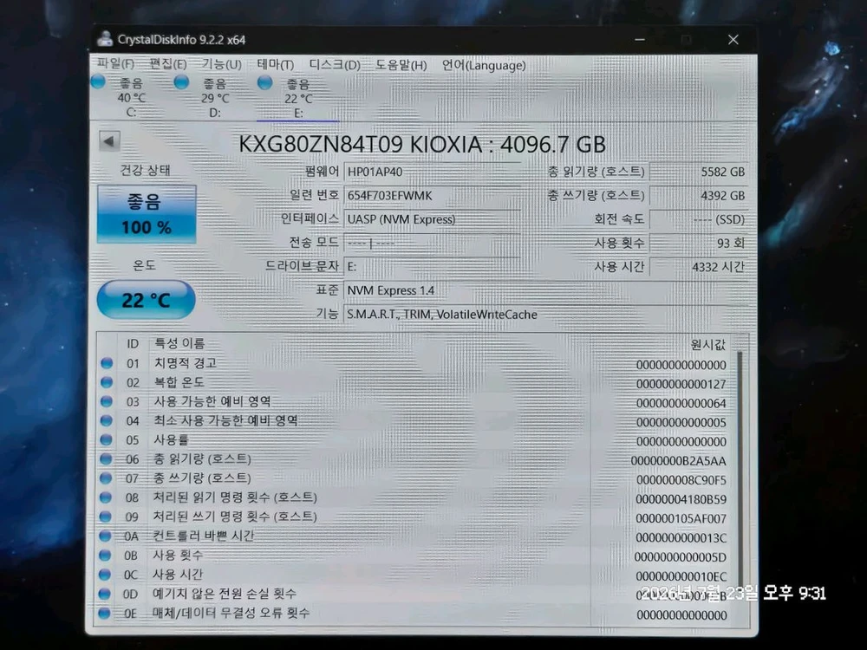Click the firmware field HP01AP40
Viewport: 867px width, 650px height.
pyautogui.click(x=433, y=172)
